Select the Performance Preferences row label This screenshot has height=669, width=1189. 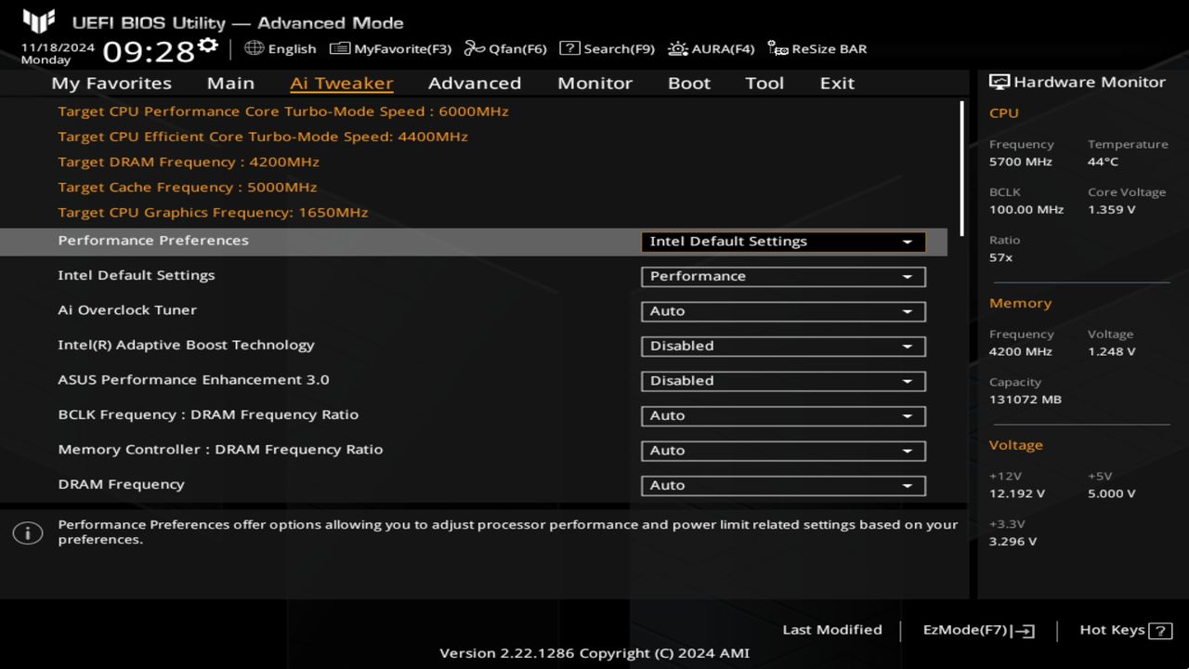[153, 240]
